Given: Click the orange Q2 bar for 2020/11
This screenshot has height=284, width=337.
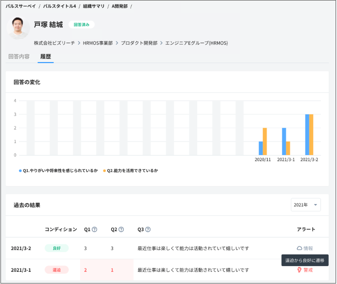Looking at the screenshot, I should [x=265, y=142].
